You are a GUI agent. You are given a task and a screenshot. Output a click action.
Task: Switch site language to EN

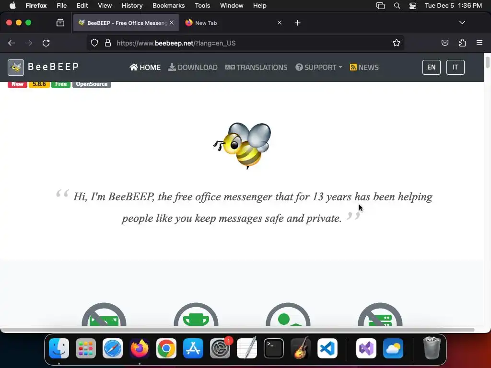[x=431, y=67]
